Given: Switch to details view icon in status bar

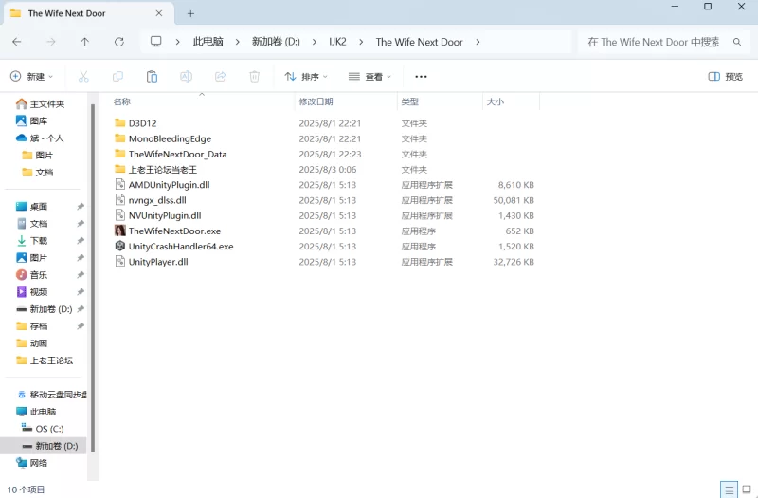Looking at the screenshot, I should (729, 489).
